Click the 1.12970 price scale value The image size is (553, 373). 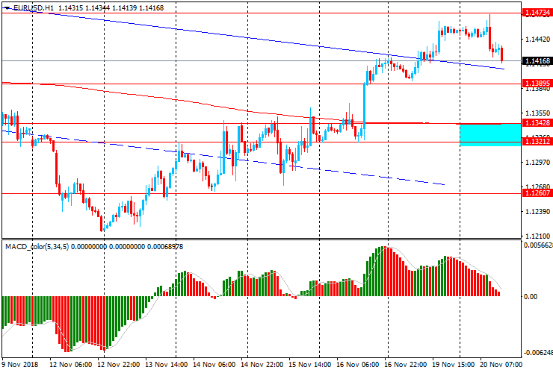point(537,163)
